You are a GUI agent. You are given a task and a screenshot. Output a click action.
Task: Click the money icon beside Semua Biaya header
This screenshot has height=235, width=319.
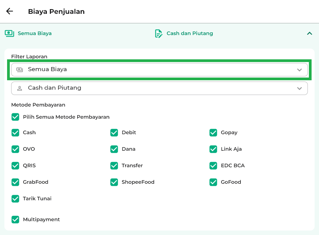pos(9,33)
